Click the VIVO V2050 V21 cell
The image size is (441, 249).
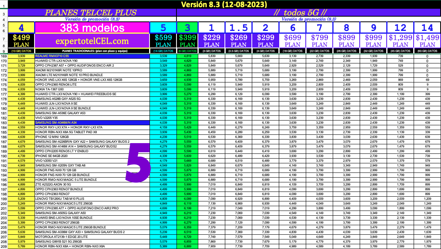point(92,161)
